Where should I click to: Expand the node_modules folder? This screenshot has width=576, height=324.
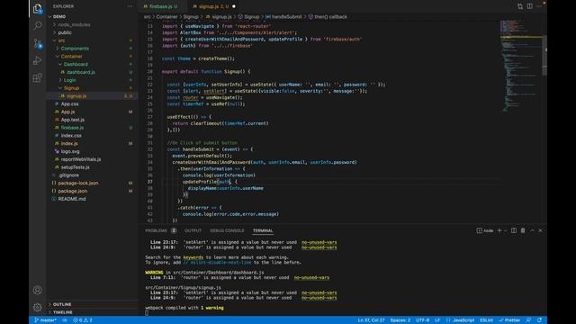pos(74,24)
